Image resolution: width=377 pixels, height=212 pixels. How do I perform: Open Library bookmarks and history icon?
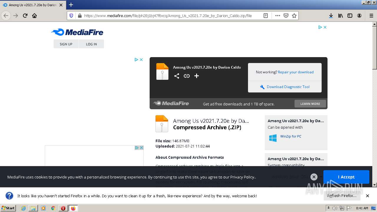(340, 16)
